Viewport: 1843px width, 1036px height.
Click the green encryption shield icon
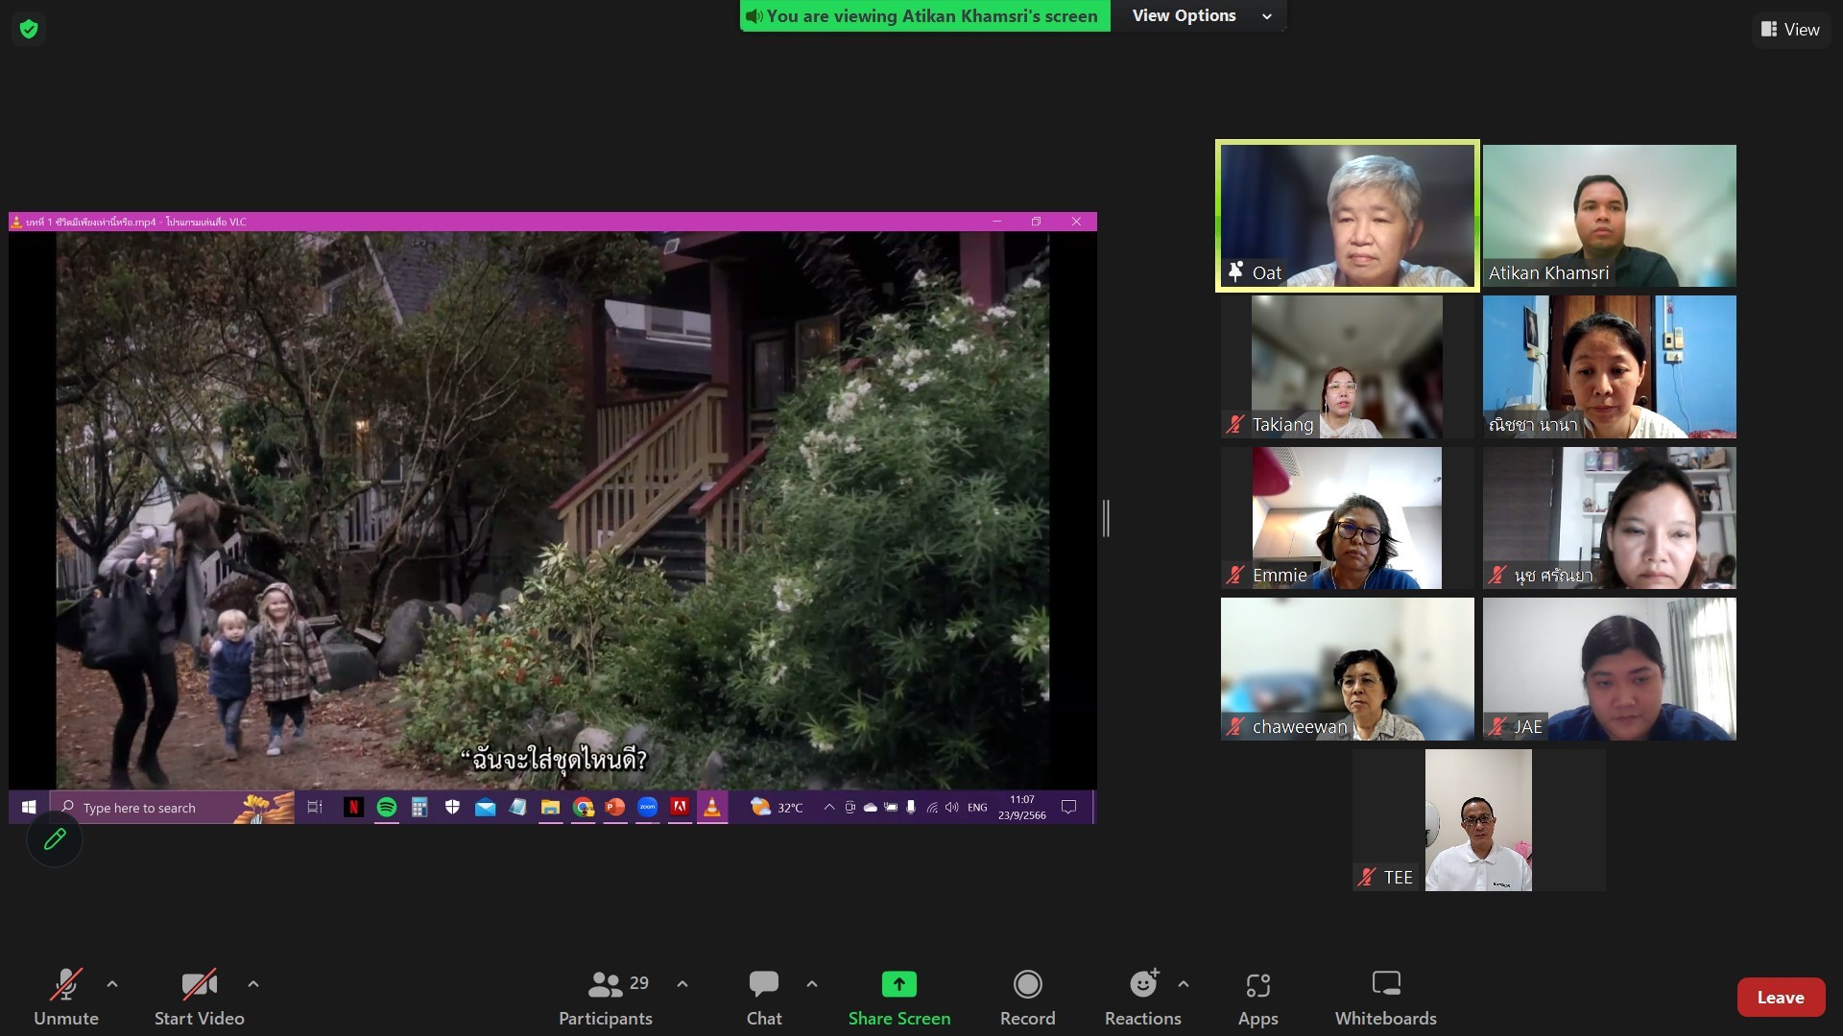(x=29, y=30)
